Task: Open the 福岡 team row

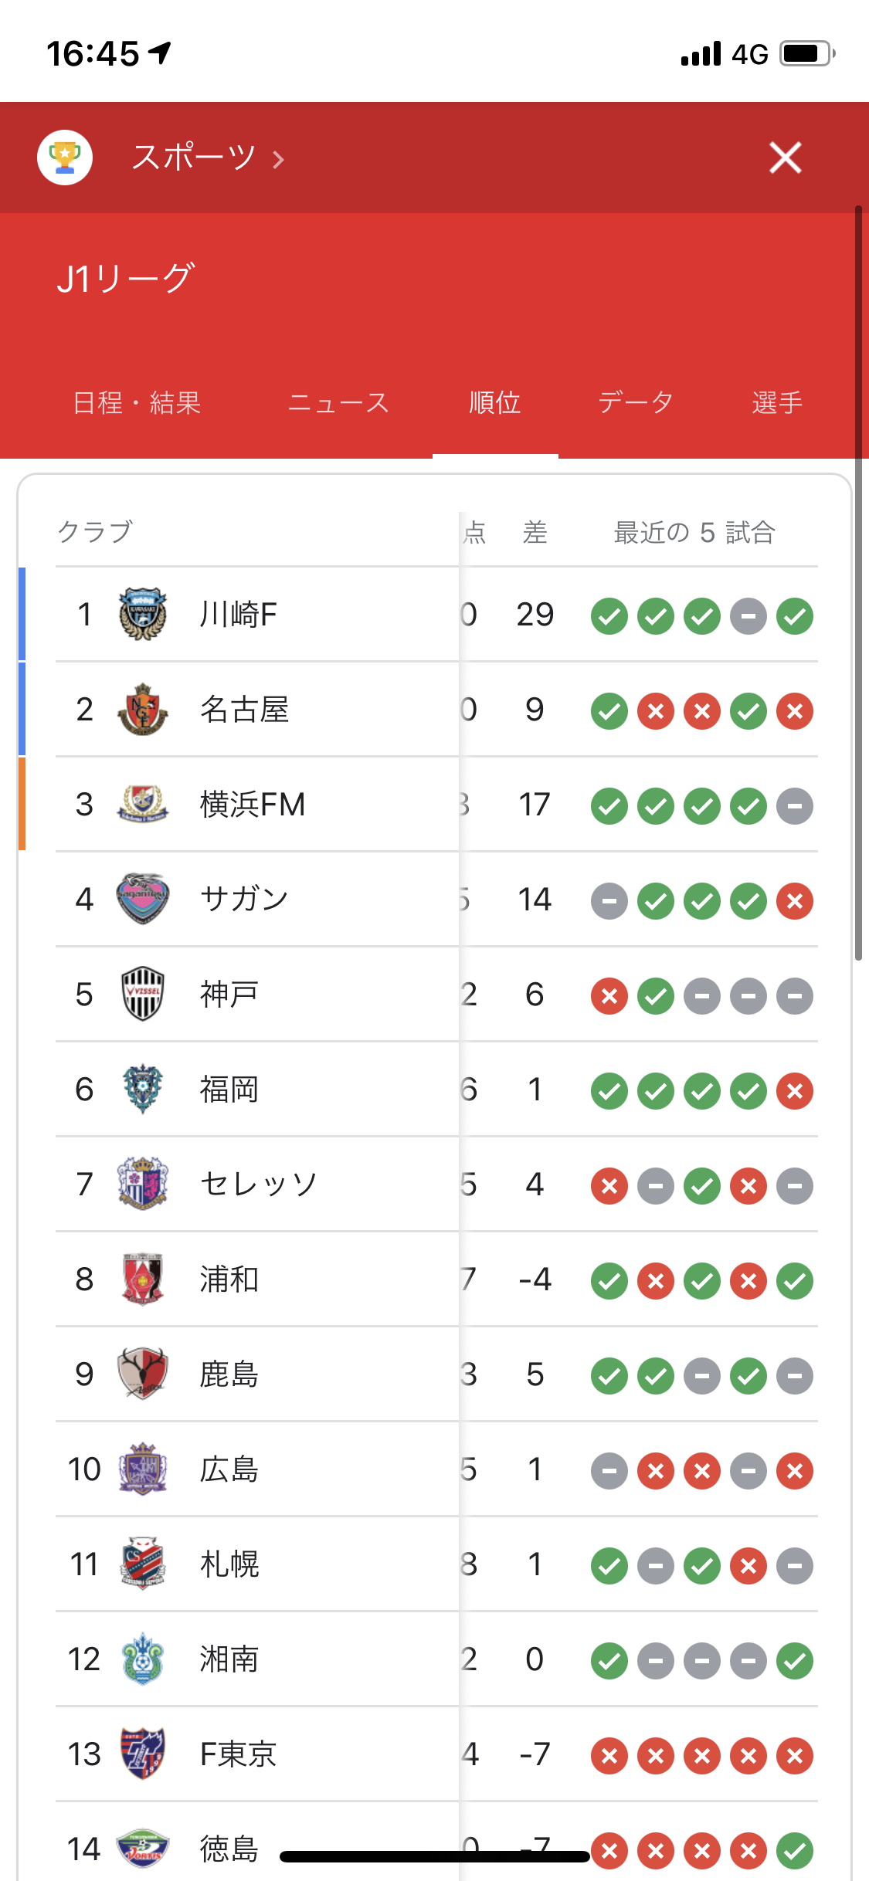Action: coord(229,1090)
